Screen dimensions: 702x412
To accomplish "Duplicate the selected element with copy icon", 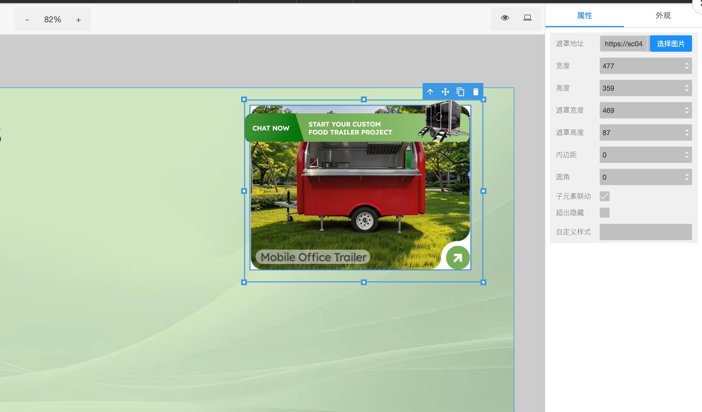I will pyautogui.click(x=460, y=92).
